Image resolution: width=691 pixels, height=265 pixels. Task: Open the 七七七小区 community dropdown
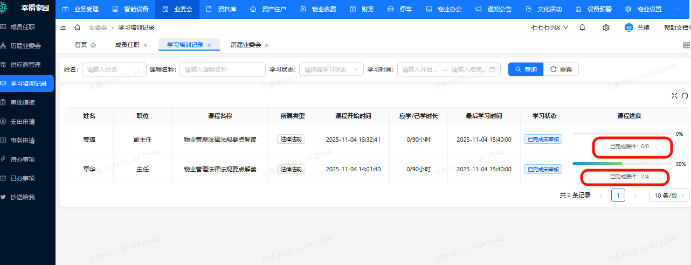coord(549,27)
